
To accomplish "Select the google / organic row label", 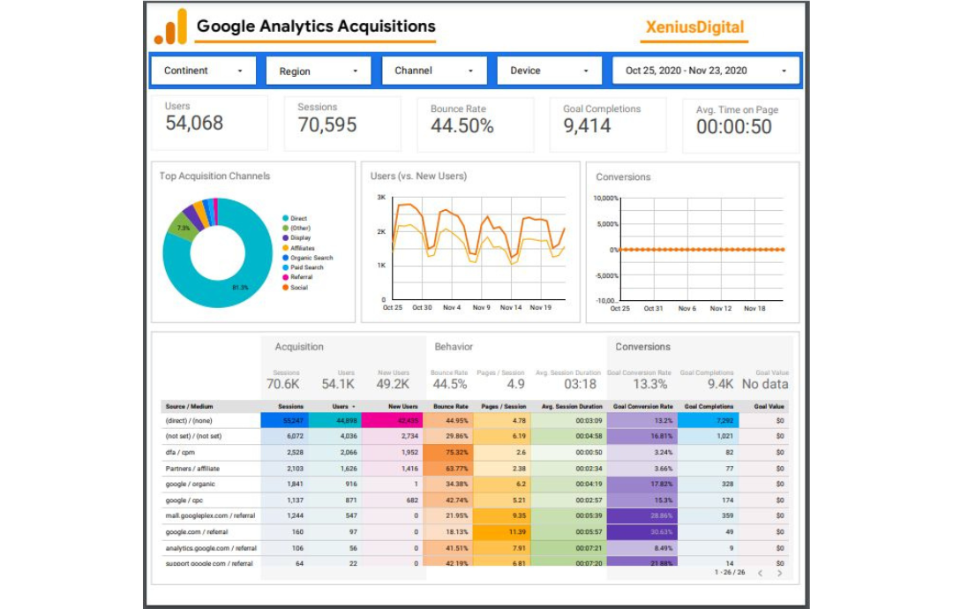I will [191, 485].
